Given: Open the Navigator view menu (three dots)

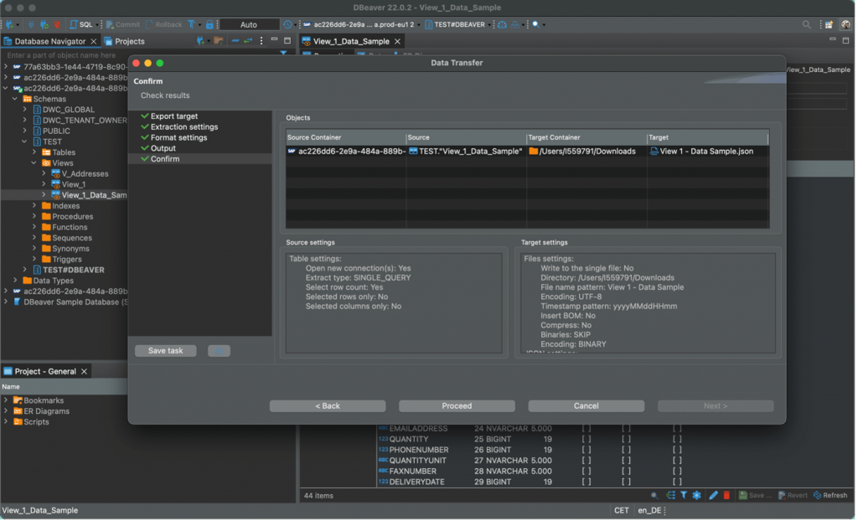Looking at the screenshot, I should coord(261,41).
